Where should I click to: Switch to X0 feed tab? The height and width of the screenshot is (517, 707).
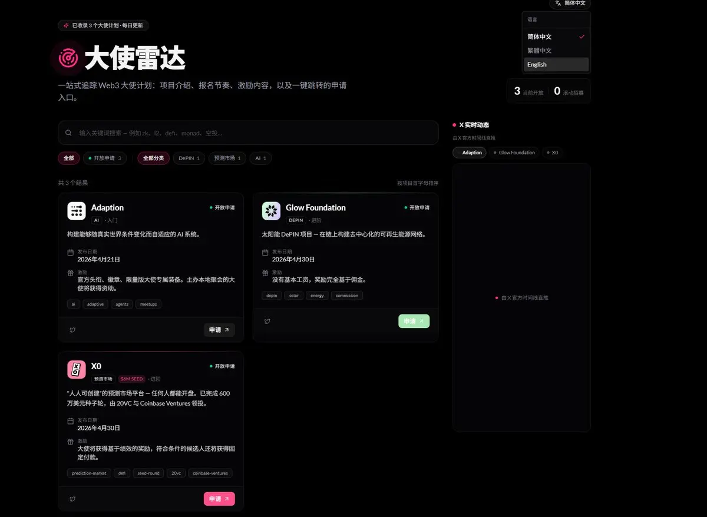pos(552,153)
